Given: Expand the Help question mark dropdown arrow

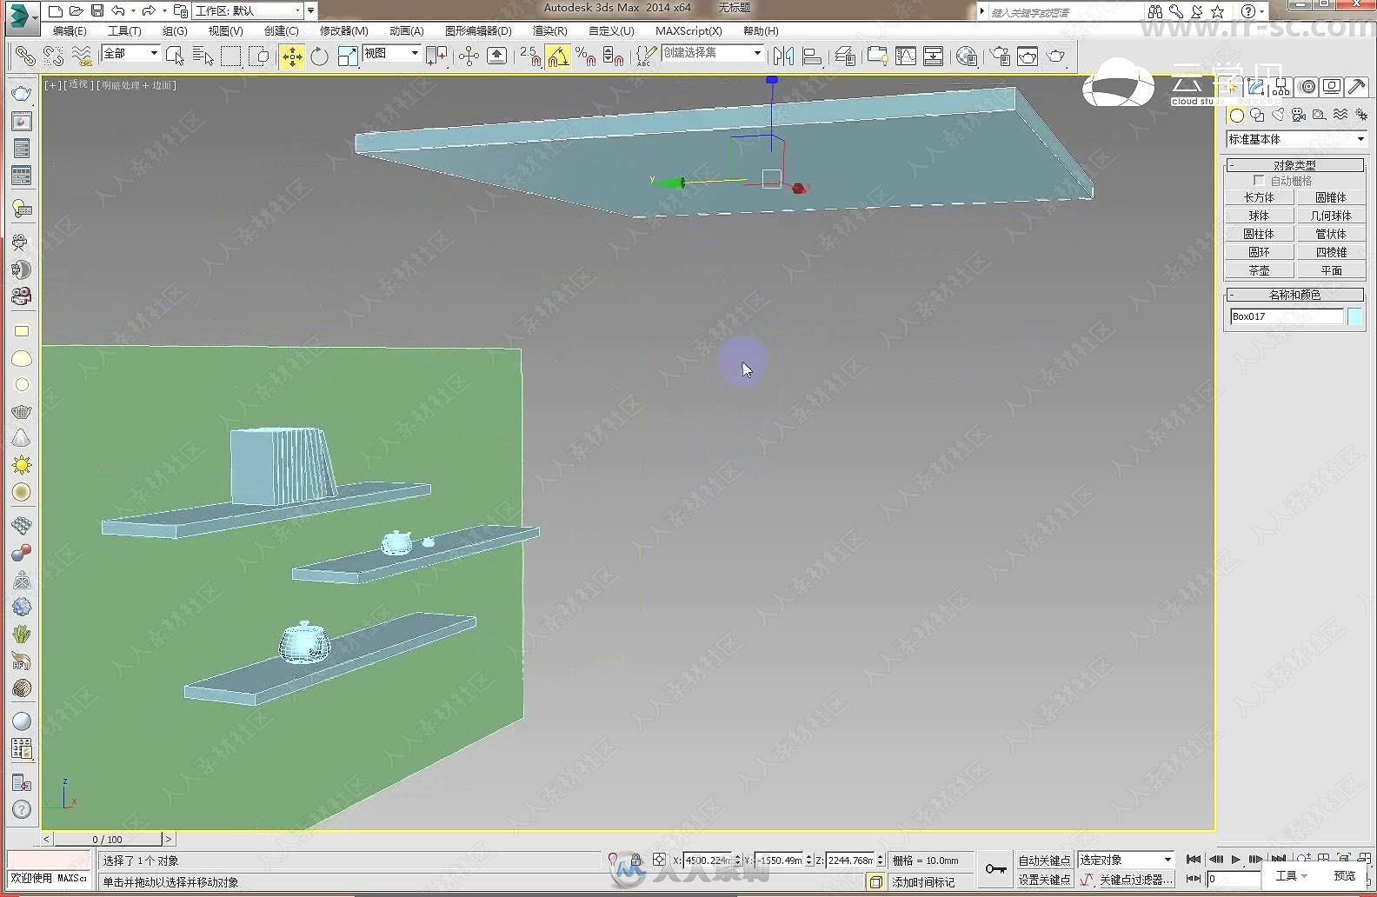Looking at the screenshot, I should click(x=1262, y=11).
